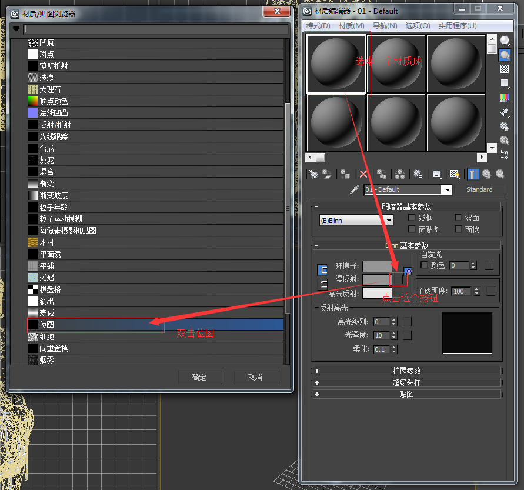Select the Get Material eyedropper icon
Image resolution: width=524 pixels, height=490 pixels.
point(355,189)
